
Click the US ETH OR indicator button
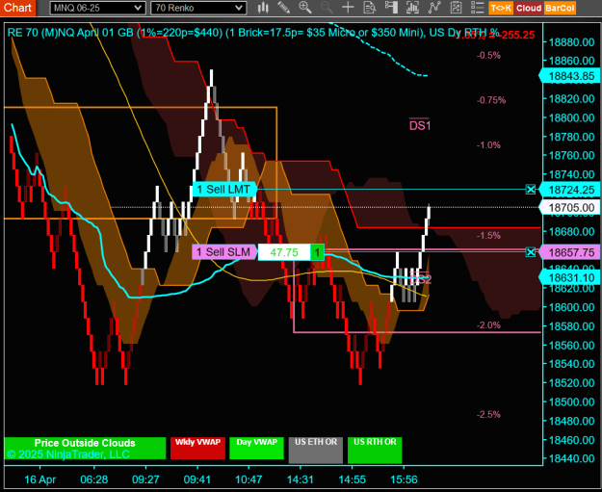click(x=316, y=450)
